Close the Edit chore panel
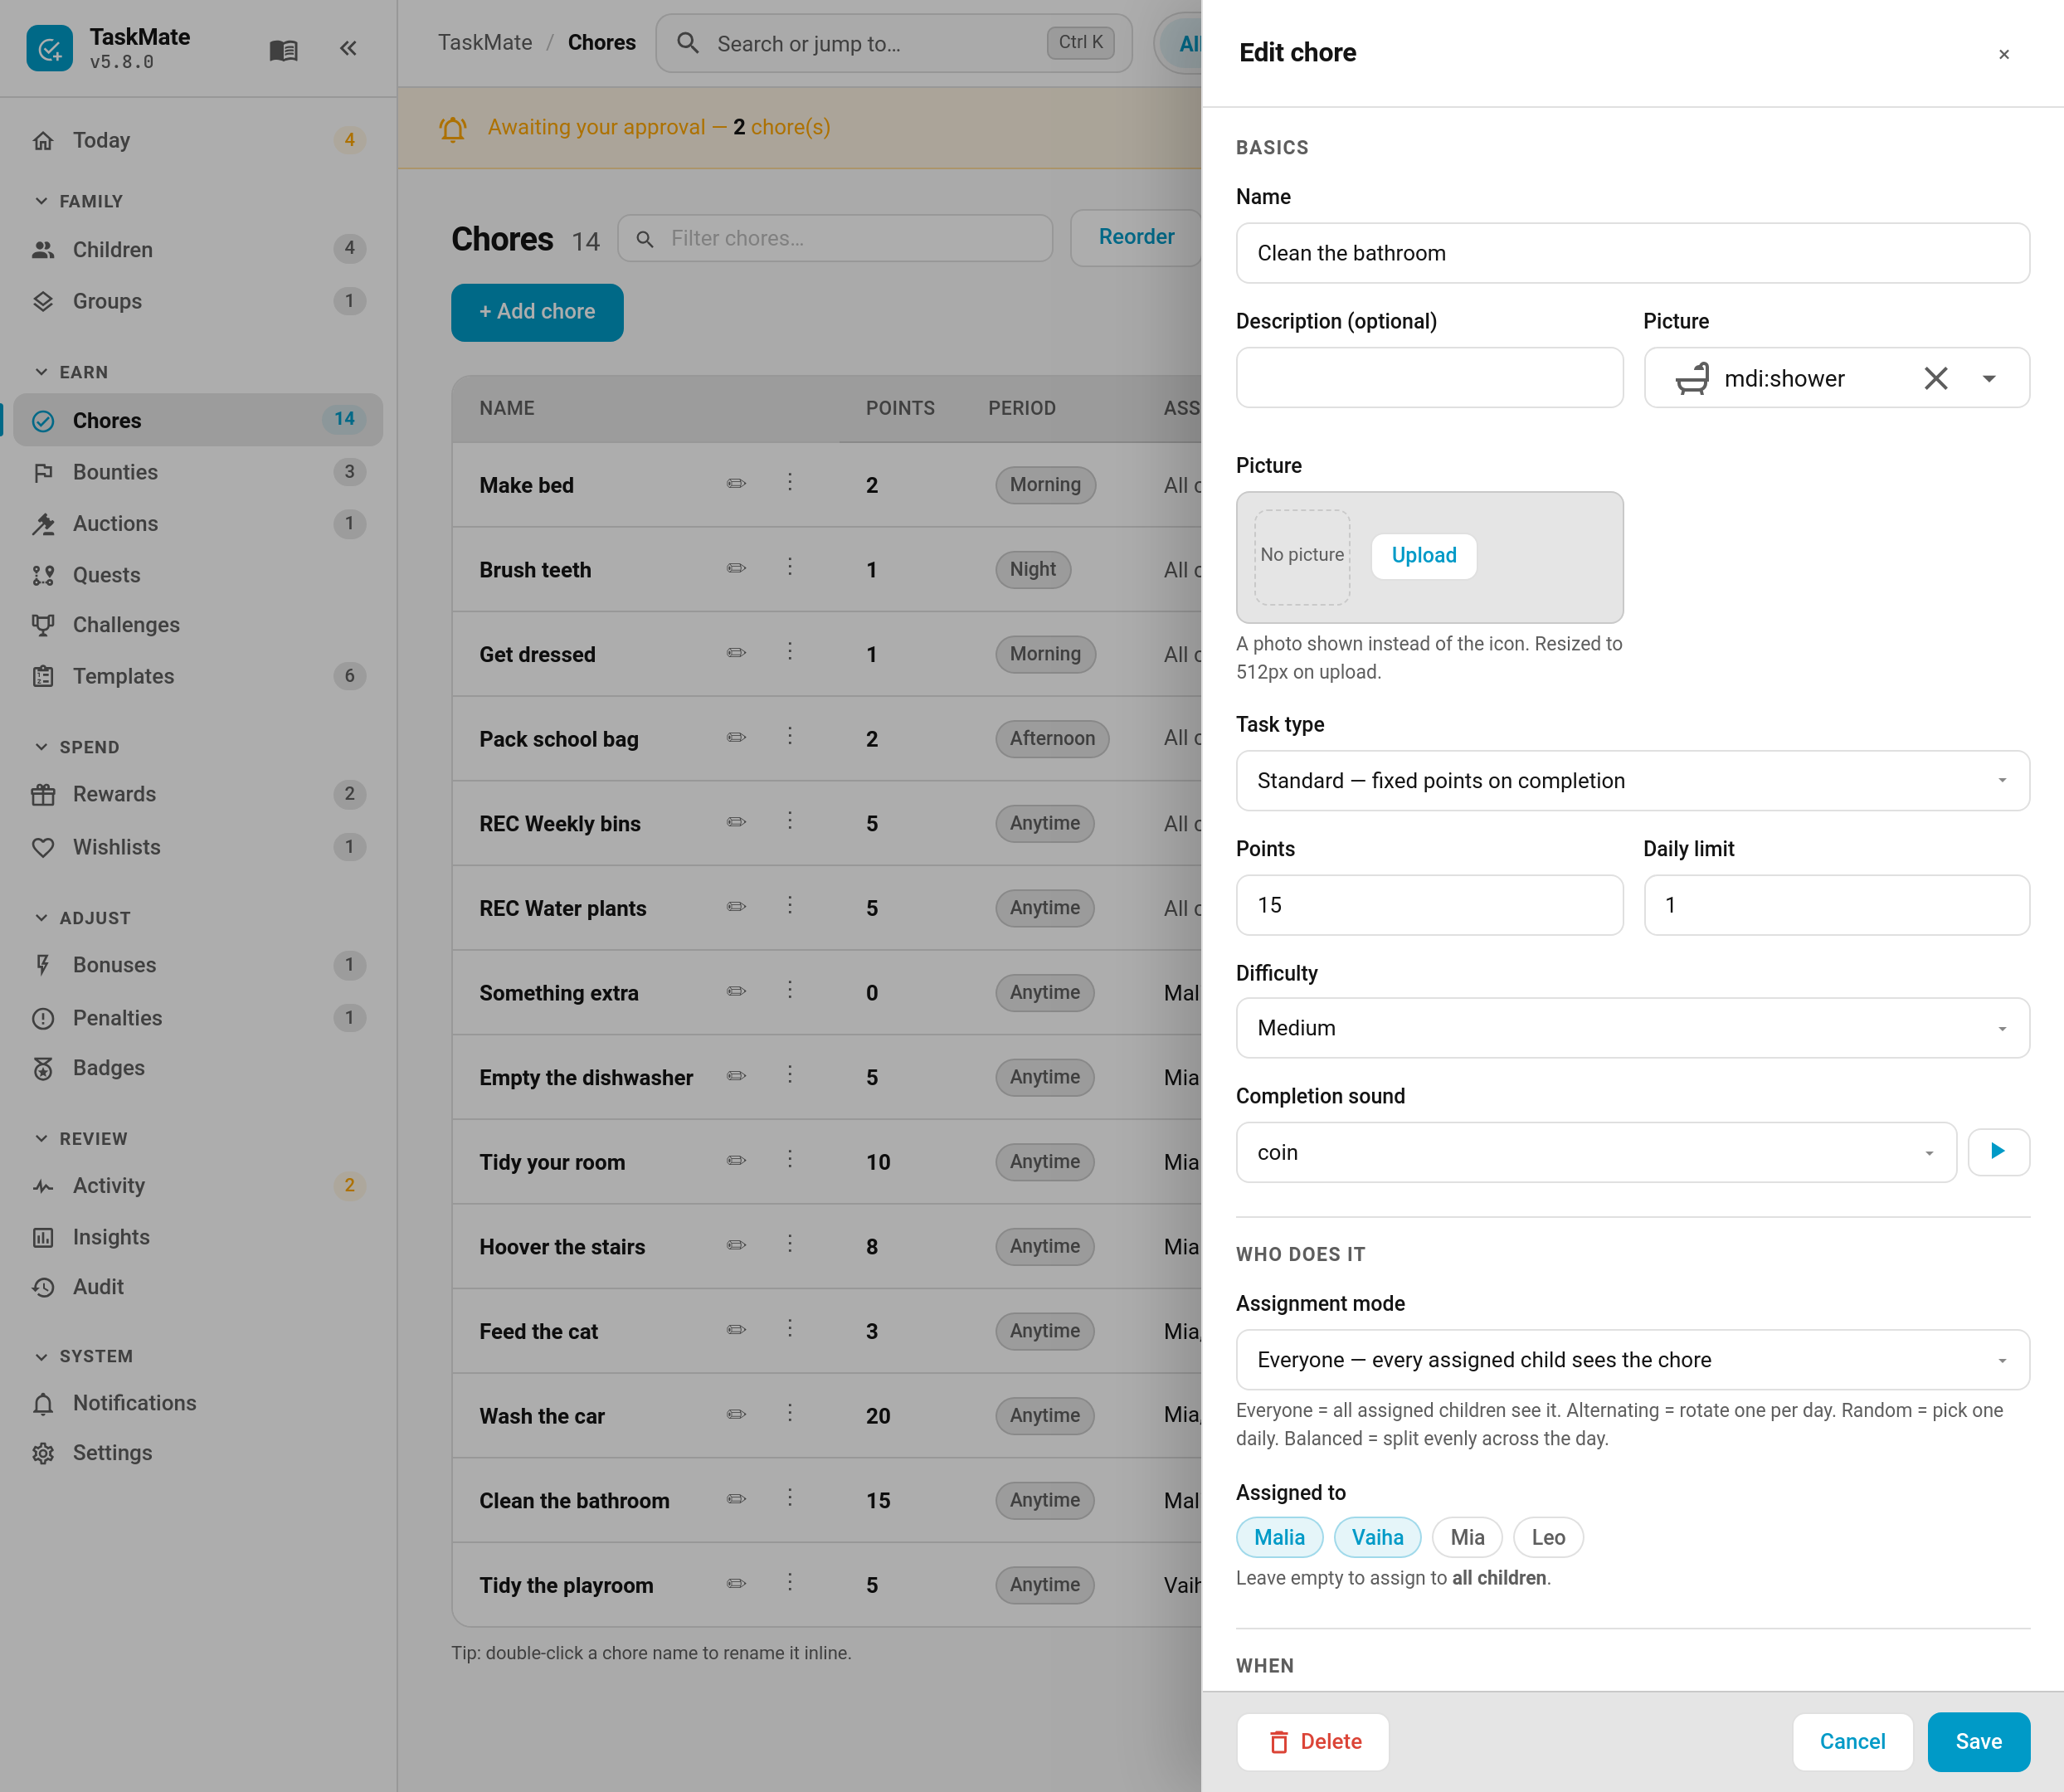Screen dimensions: 2064x1792 pos(2004,54)
